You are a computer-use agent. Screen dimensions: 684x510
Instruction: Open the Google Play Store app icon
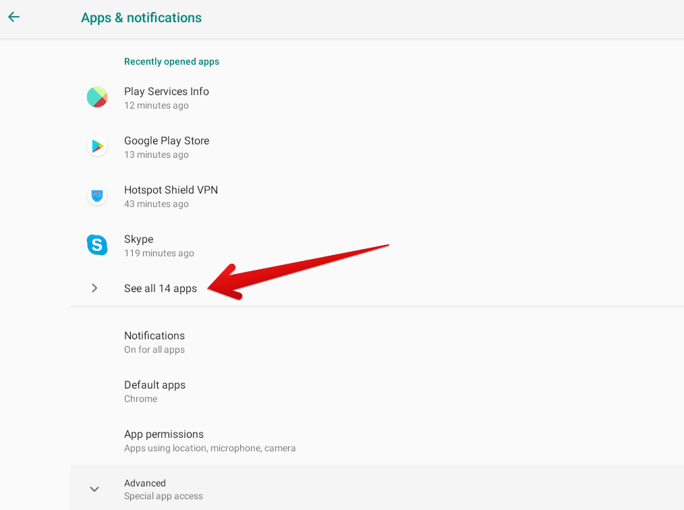point(97,146)
